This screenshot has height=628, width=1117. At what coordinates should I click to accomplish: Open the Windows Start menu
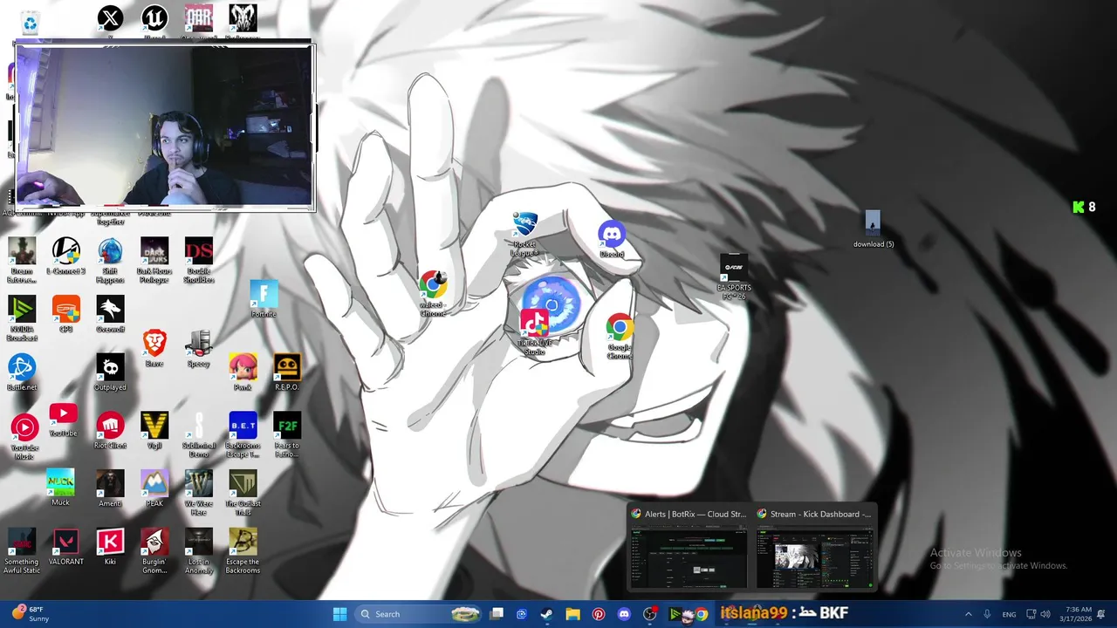click(339, 614)
